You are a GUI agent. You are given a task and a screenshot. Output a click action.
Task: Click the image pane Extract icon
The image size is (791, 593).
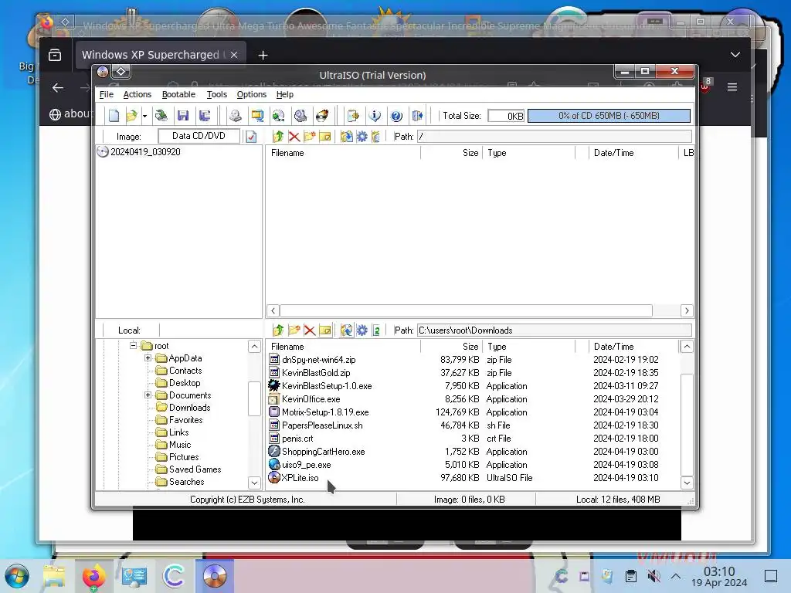coord(376,137)
